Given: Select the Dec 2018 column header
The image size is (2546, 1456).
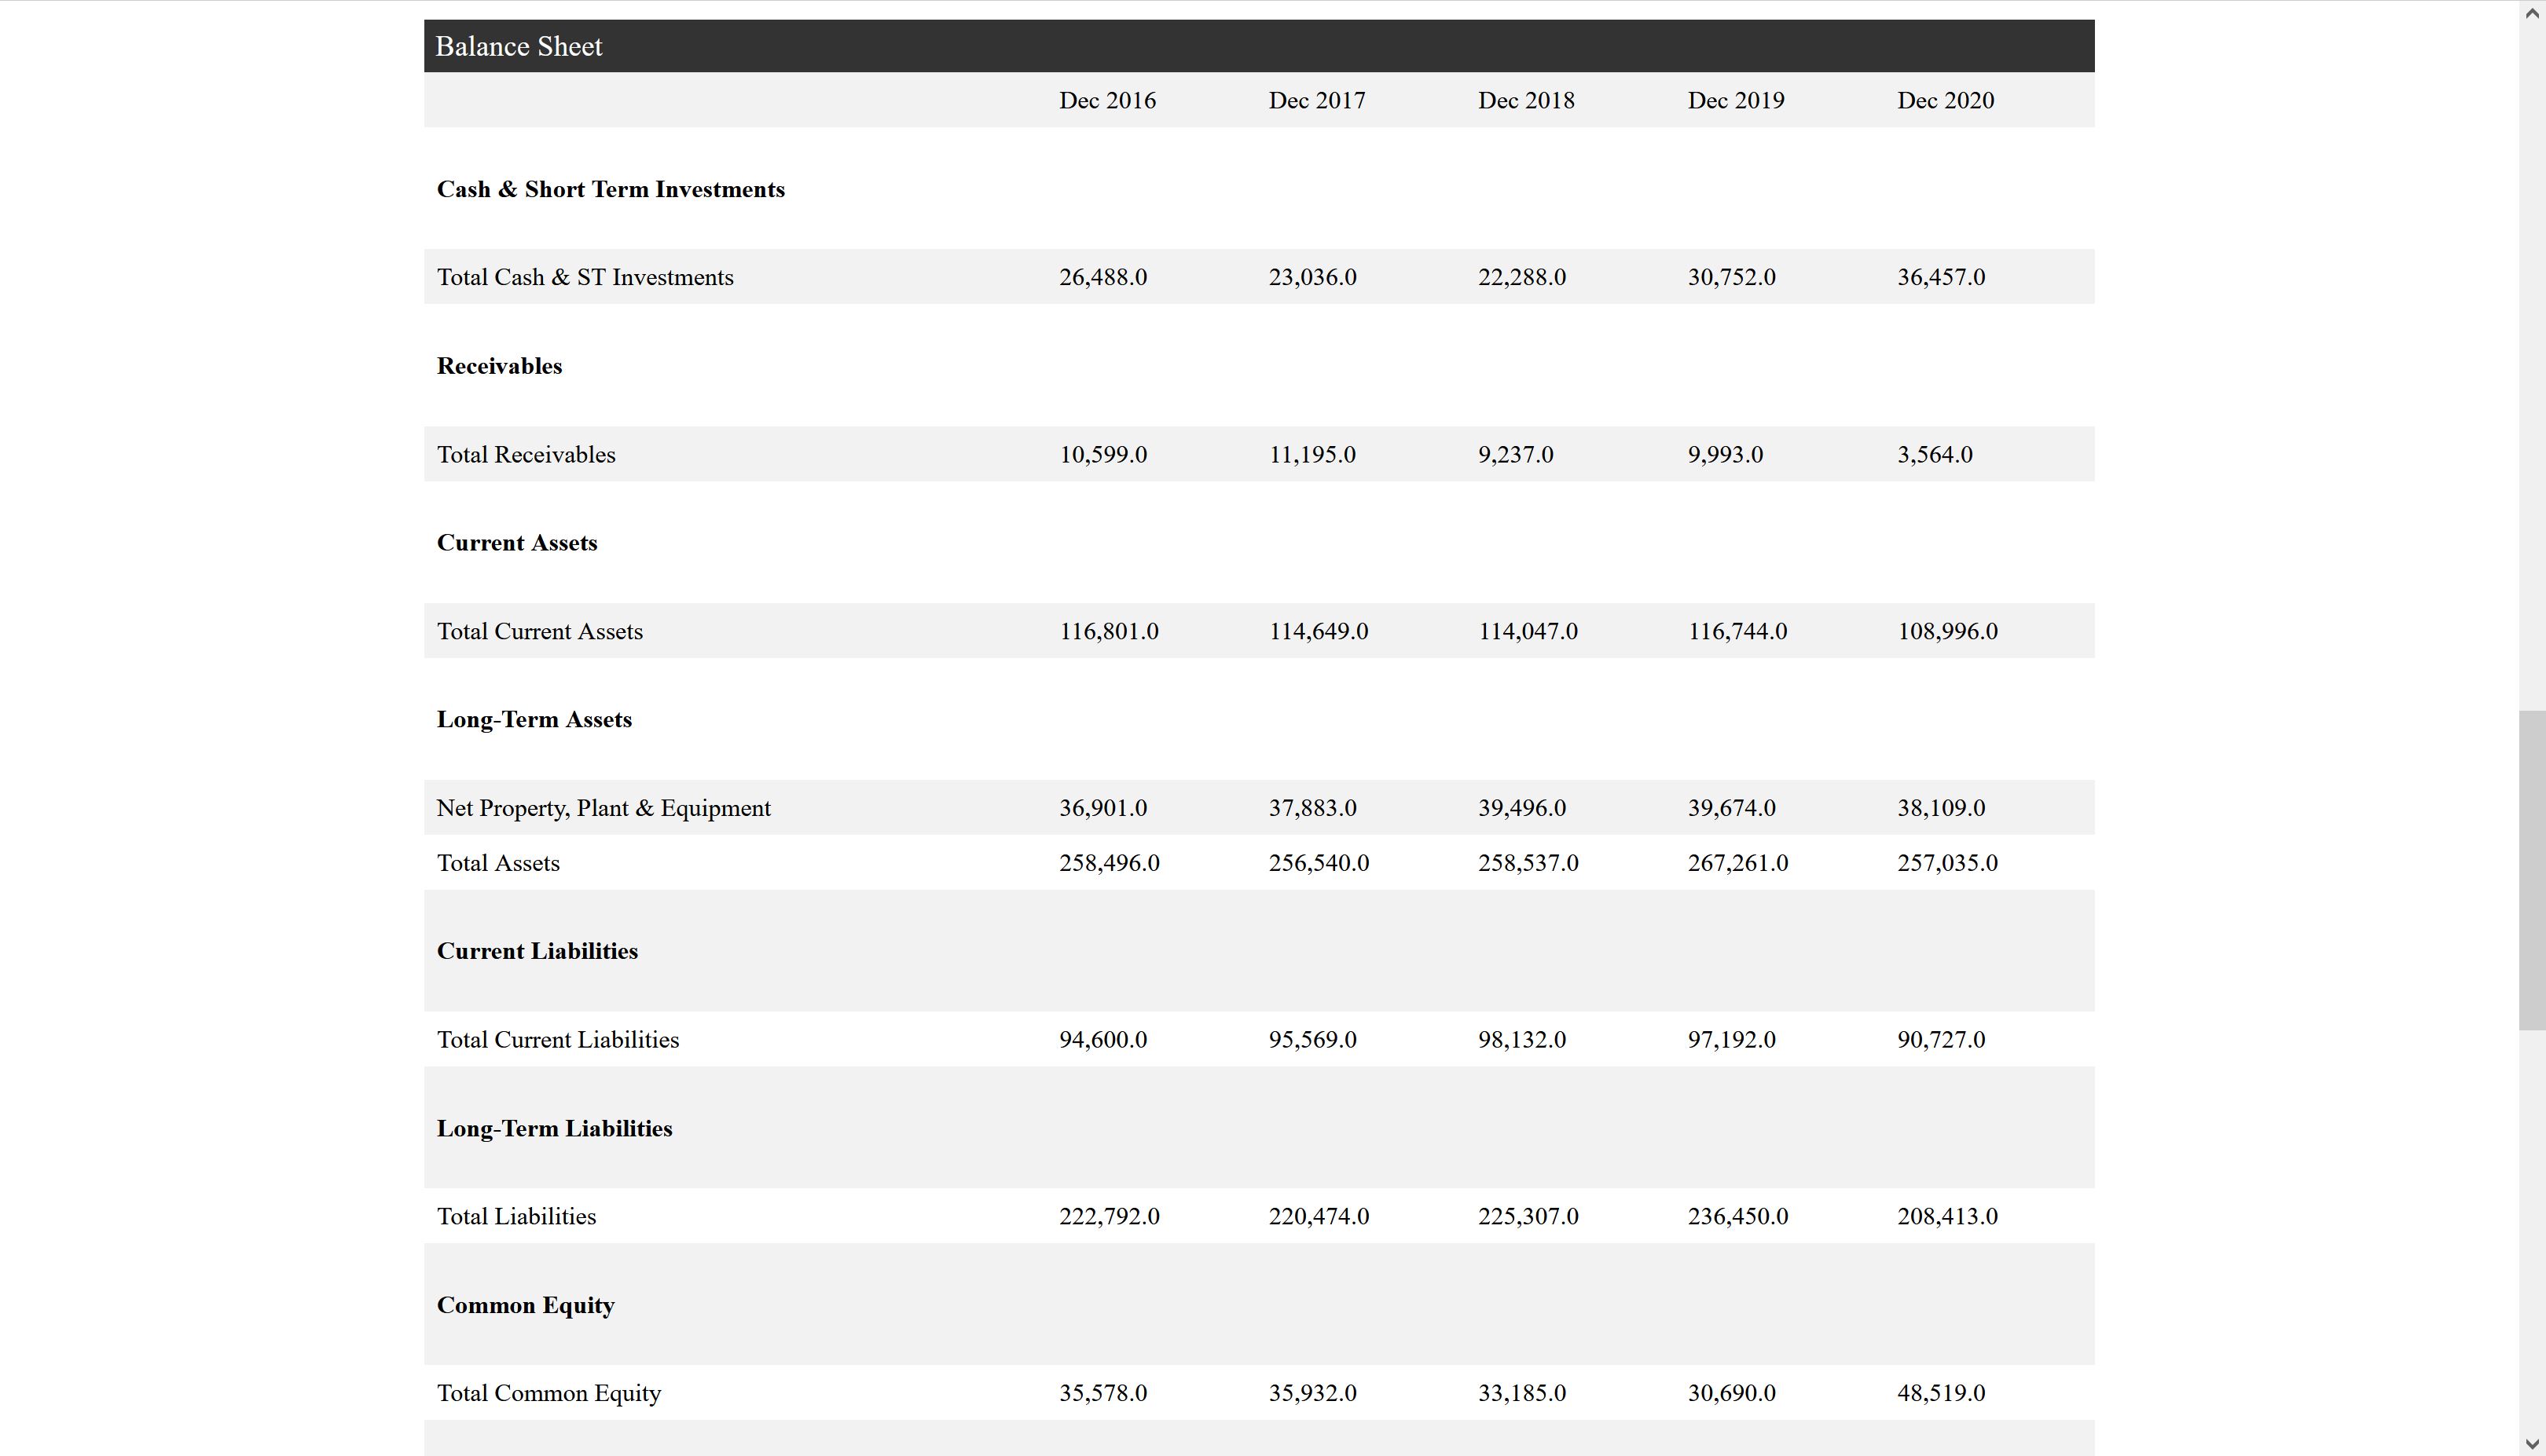Looking at the screenshot, I should click(x=1525, y=100).
